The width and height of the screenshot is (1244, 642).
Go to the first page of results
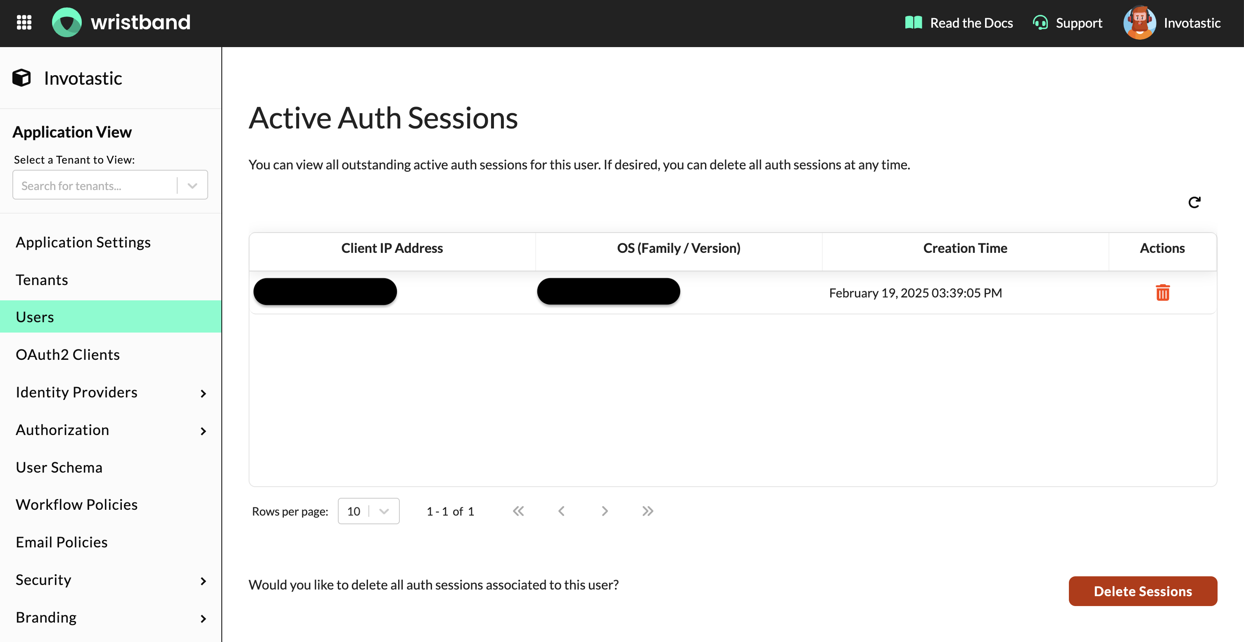(x=518, y=511)
